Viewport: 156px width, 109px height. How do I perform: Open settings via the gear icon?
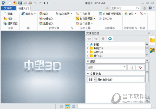(144, 8)
